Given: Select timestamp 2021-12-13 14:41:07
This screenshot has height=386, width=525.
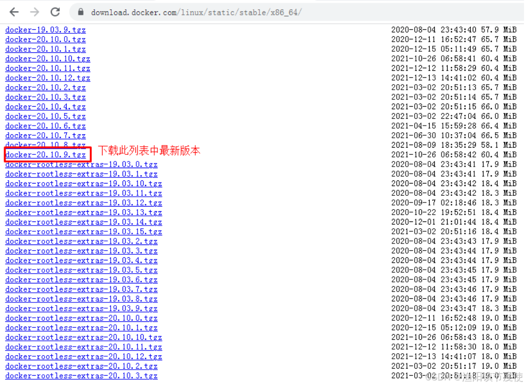Looking at the screenshot, I should 434,357.
